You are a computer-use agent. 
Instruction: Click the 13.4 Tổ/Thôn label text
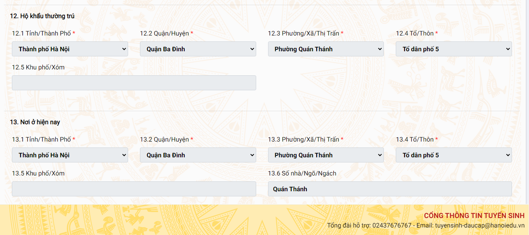[415, 140]
